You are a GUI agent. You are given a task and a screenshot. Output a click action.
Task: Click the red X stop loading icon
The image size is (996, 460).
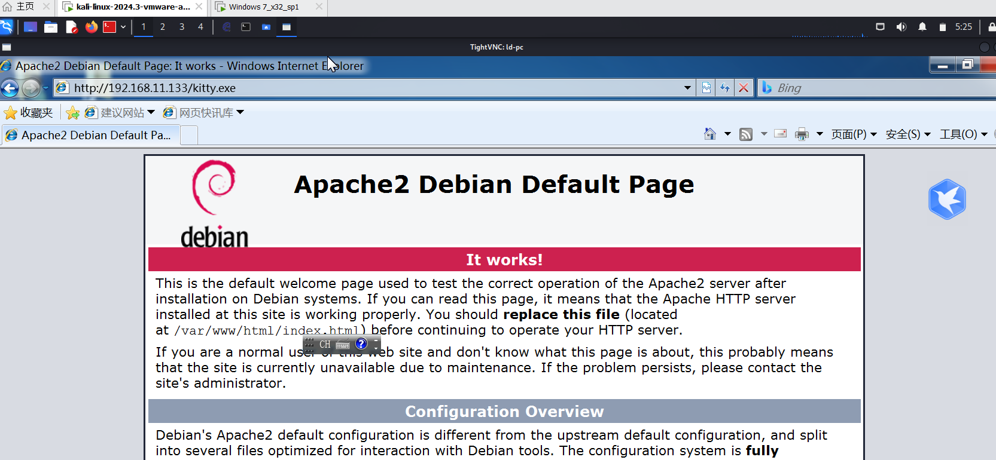click(744, 88)
